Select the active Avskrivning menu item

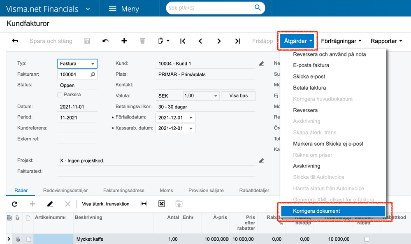click(x=307, y=166)
